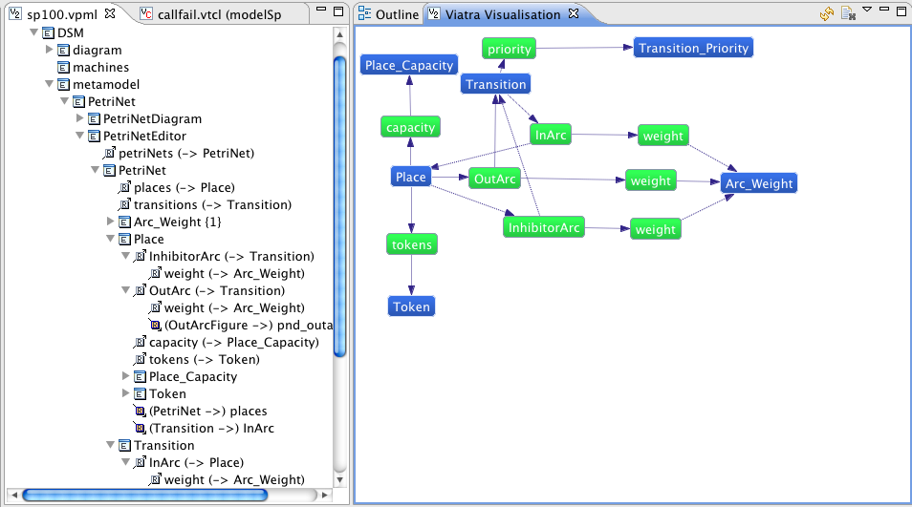Click entity icon of machines

click(x=63, y=68)
